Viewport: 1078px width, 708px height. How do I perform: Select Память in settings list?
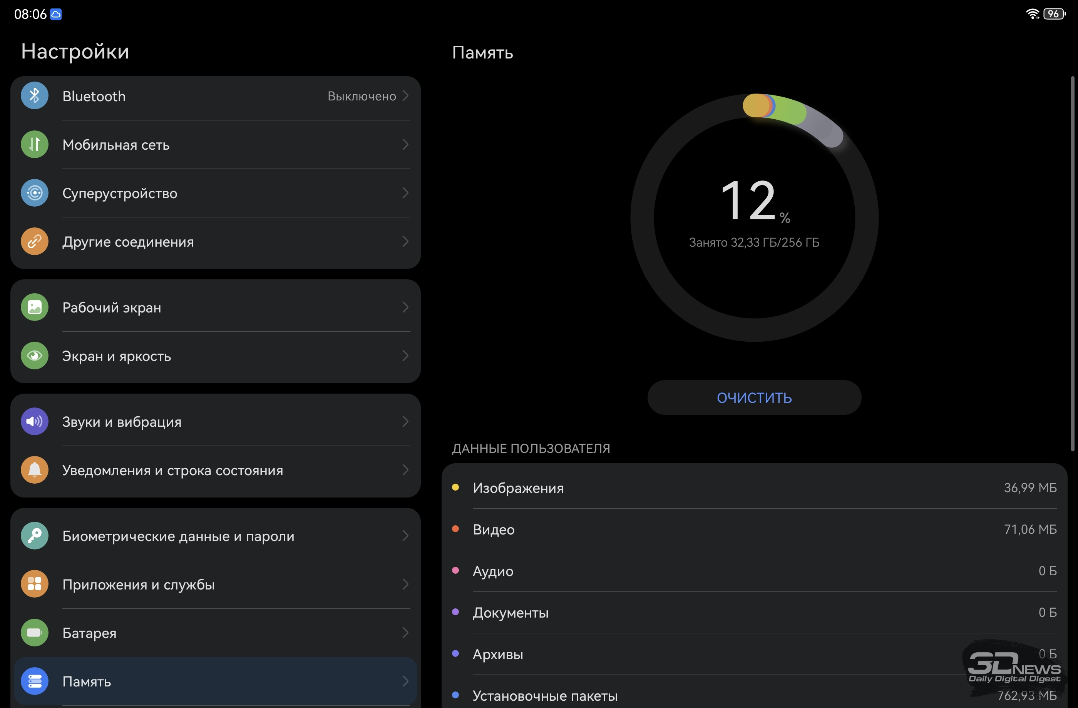216,681
